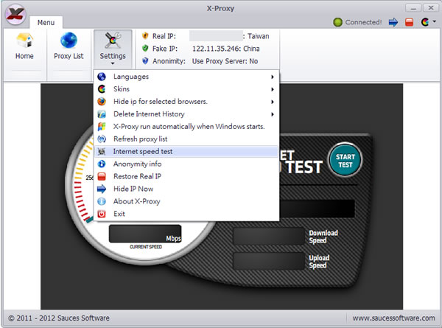Image resolution: width=442 pixels, height=328 pixels.
Task: Click the Proxy List button label
Action: pyautogui.click(x=69, y=56)
